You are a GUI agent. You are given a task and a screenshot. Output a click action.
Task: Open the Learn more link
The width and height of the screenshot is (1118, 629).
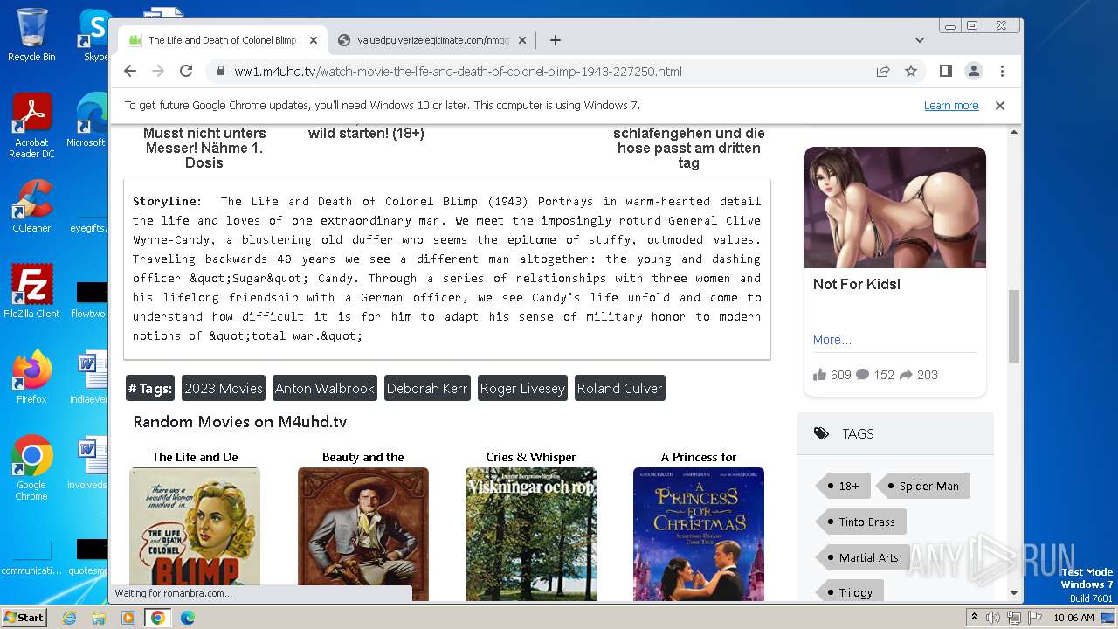tap(951, 106)
